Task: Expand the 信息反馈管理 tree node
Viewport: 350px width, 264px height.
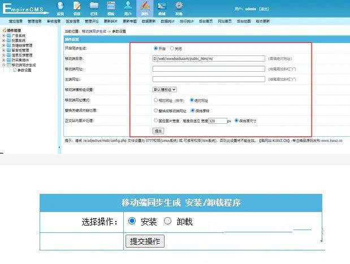Action: pos(3,55)
